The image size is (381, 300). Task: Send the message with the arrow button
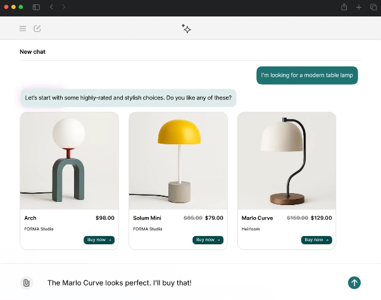(x=354, y=283)
